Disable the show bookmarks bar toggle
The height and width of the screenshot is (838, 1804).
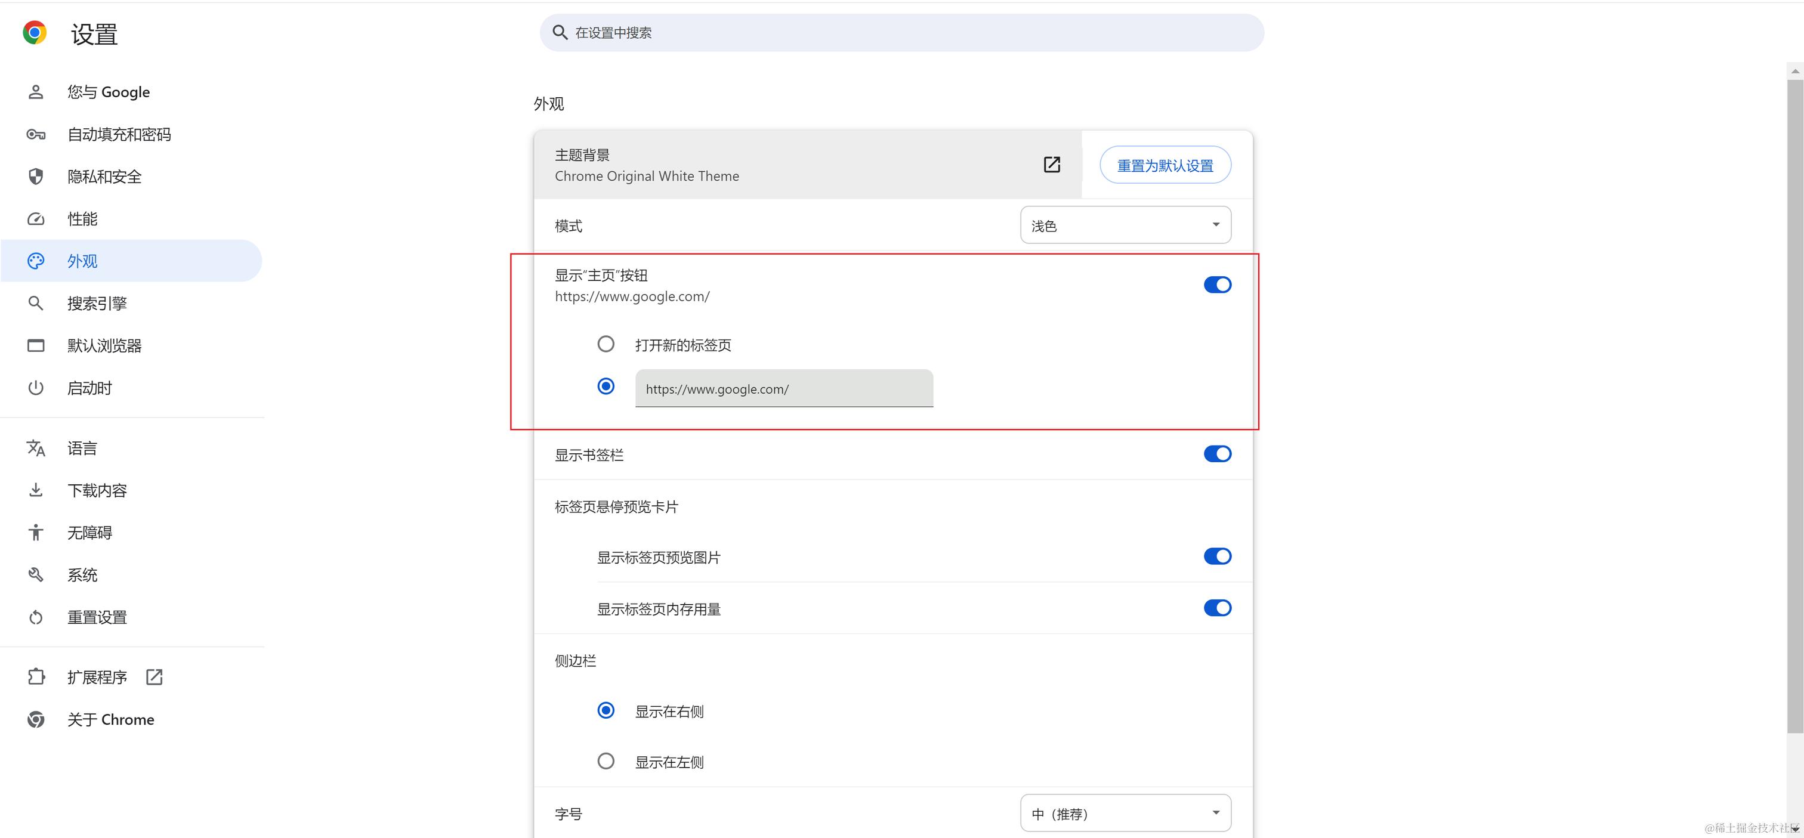point(1217,454)
